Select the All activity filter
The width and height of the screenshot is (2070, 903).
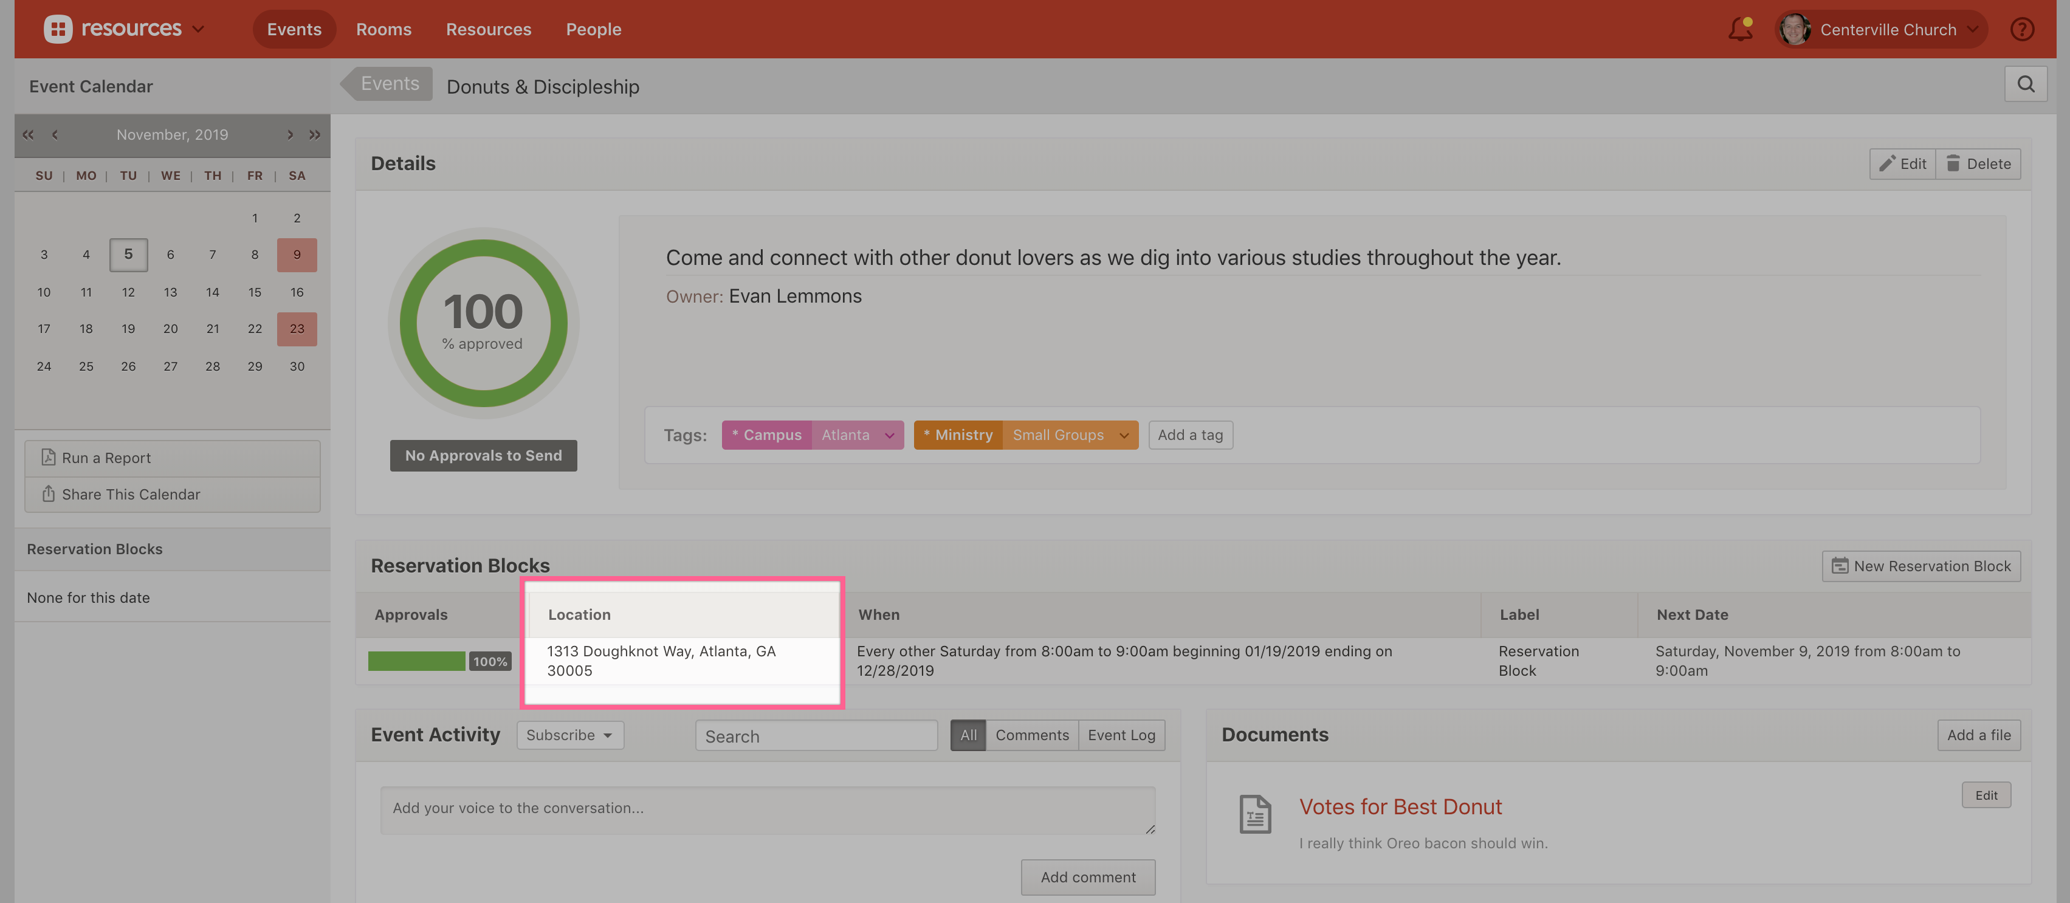(968, 735)
